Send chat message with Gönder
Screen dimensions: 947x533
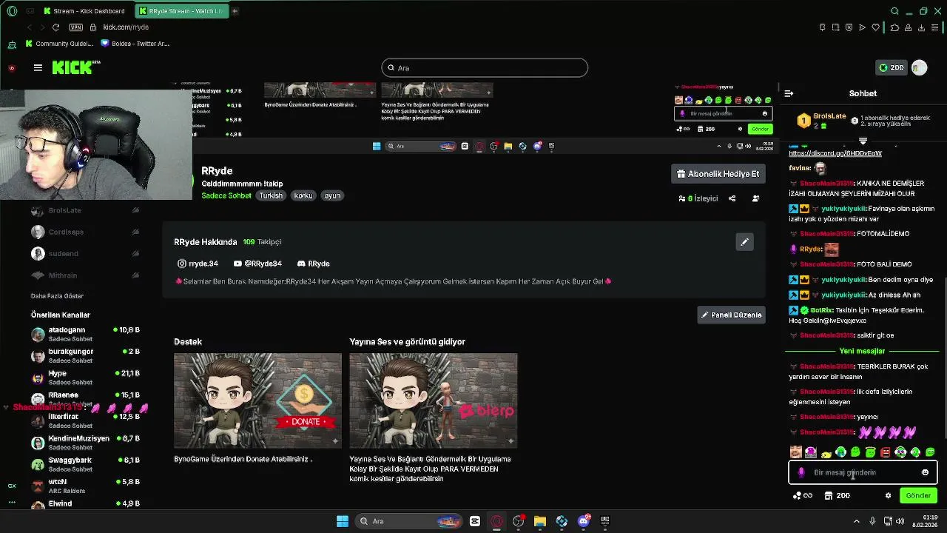pyautogui.click(x=918, y=495)
